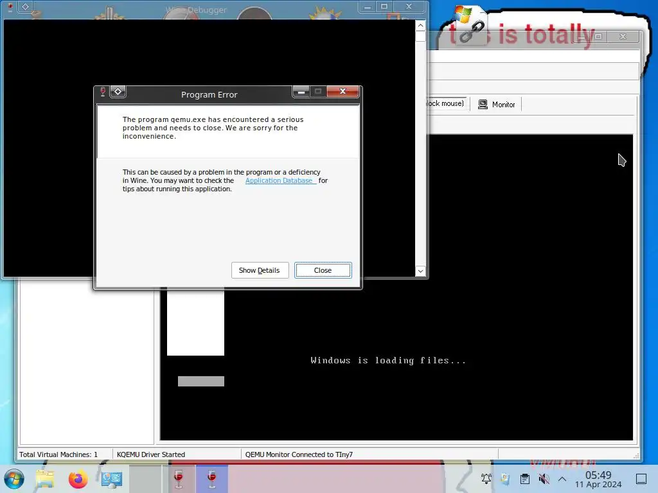This screenshot has height=493, width=658.
Task: Expand hidden system tray icons arrow
Action: (562, 479)
